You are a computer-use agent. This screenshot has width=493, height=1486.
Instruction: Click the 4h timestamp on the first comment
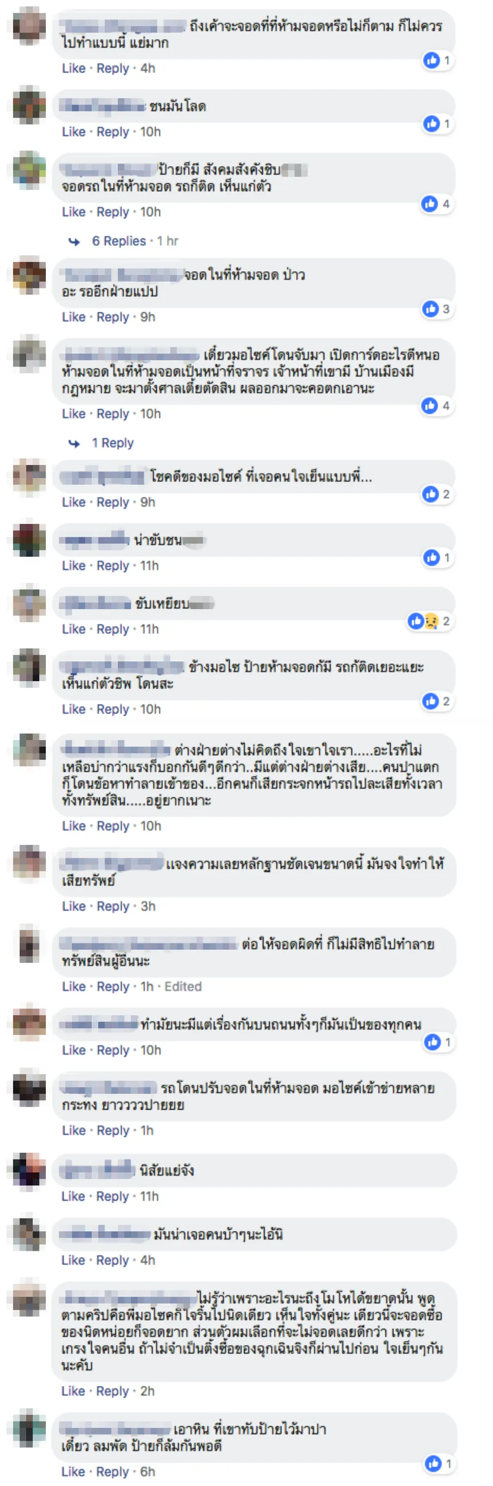click(147, 68)
